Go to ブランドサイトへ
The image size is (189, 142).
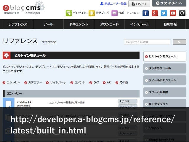(x=169, y=3)
